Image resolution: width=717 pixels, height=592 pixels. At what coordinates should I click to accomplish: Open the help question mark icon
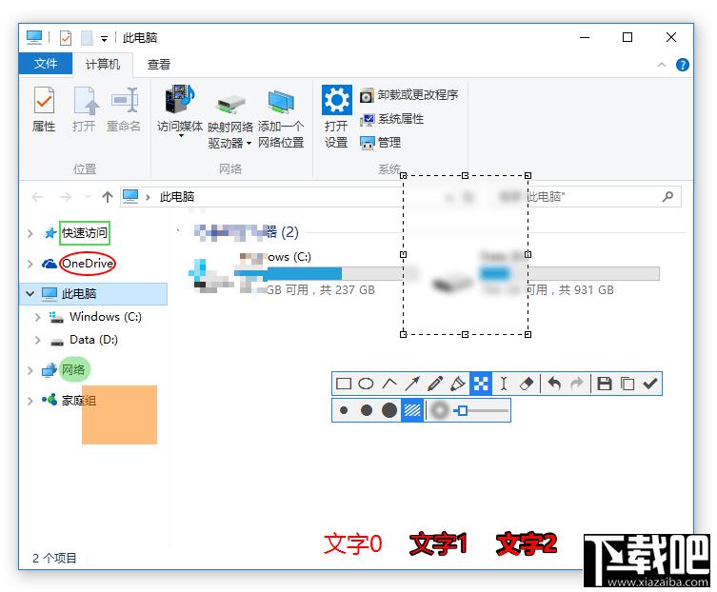click(x=683, y=65)
